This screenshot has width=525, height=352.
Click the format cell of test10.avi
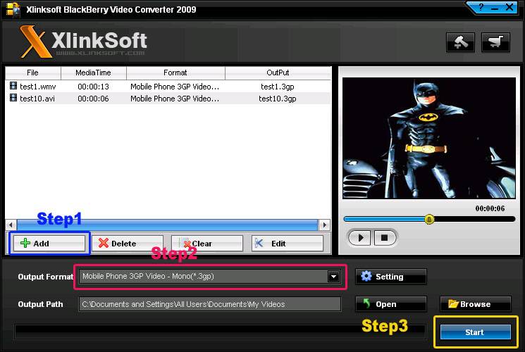175,99
